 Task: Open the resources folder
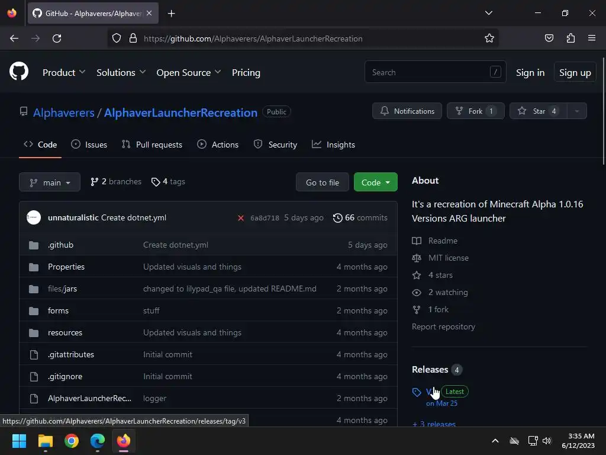[x=65, y=333]
